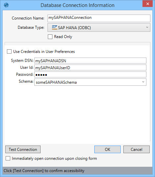Click the application icon in title bar
155x177 pixels.
point(6,5)
